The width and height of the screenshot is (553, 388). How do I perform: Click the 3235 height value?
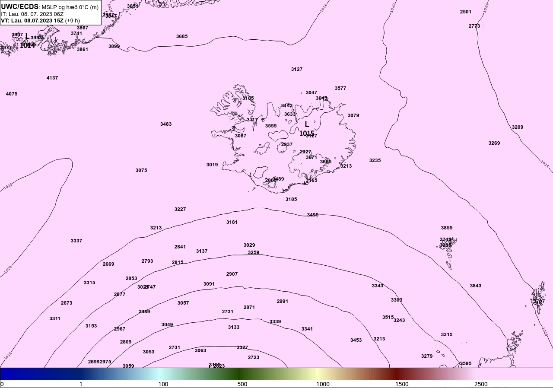(x=375, y=160)
